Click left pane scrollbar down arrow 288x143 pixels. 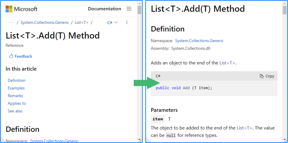(x=139, y=140)
